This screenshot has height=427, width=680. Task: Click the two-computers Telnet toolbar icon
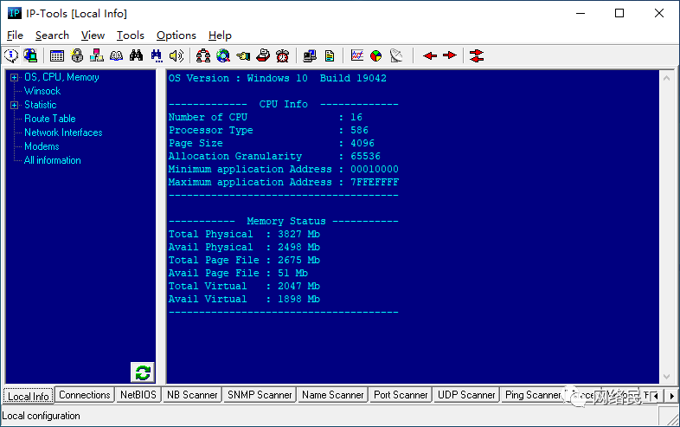point(310,55)
